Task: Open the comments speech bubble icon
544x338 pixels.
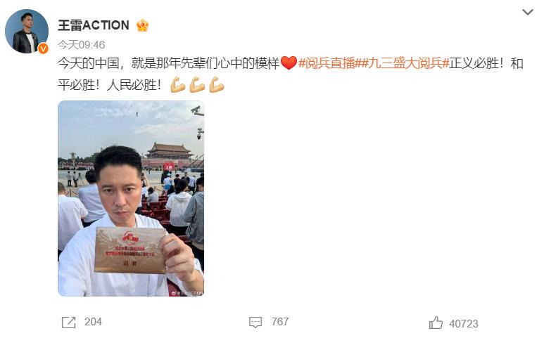Action: point(255,322)
